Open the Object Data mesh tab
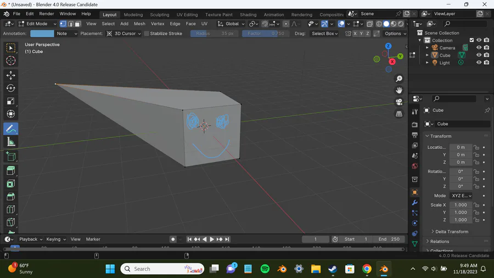The width and height of the screenshot is (494, 278). (414, 243)
